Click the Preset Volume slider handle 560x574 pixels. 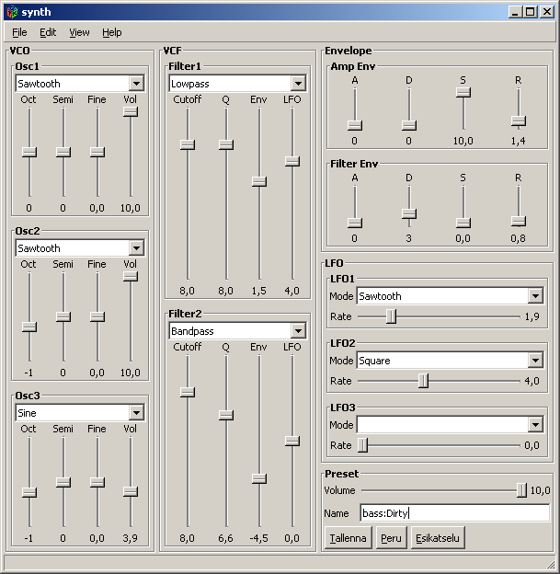521,490
